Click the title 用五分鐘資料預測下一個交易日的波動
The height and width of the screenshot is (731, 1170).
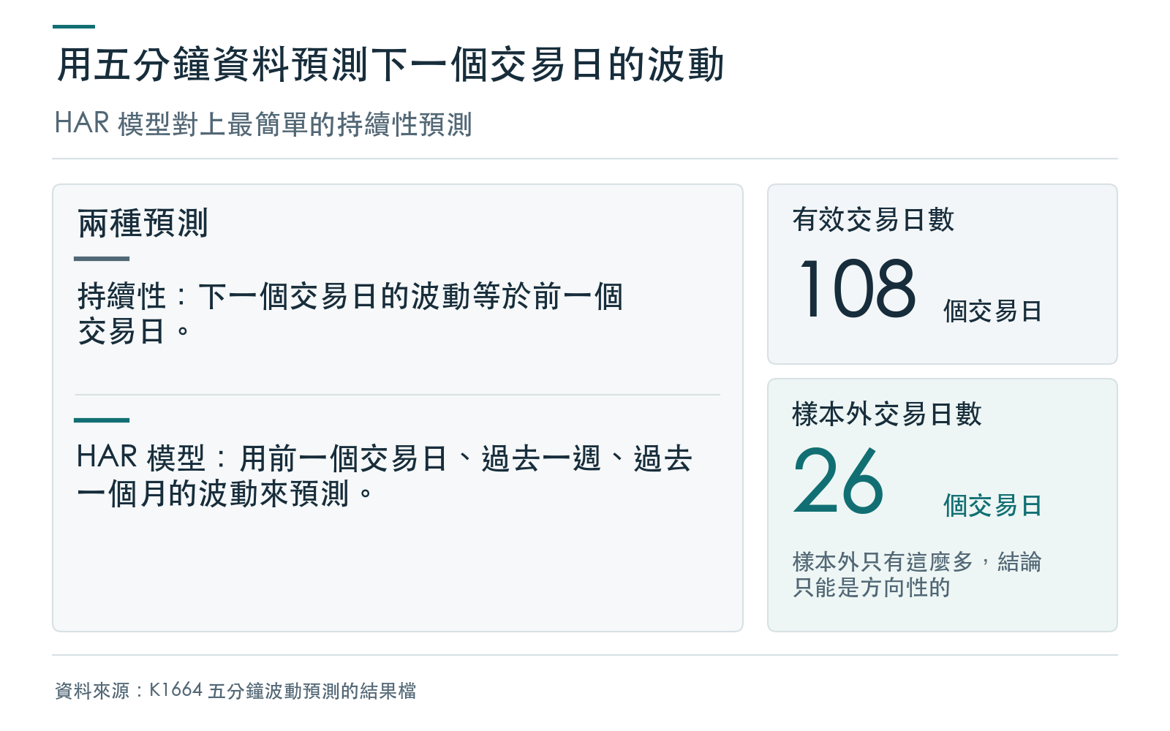pyautogui.click(x=390, y=64)
